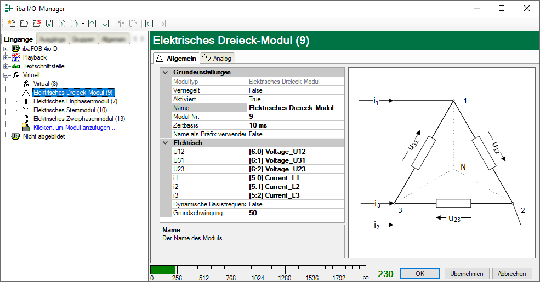The width and height of the screenshot is (540, 282).
Task: Click the new configuration icon with star
Action: (x=12, y=24)
